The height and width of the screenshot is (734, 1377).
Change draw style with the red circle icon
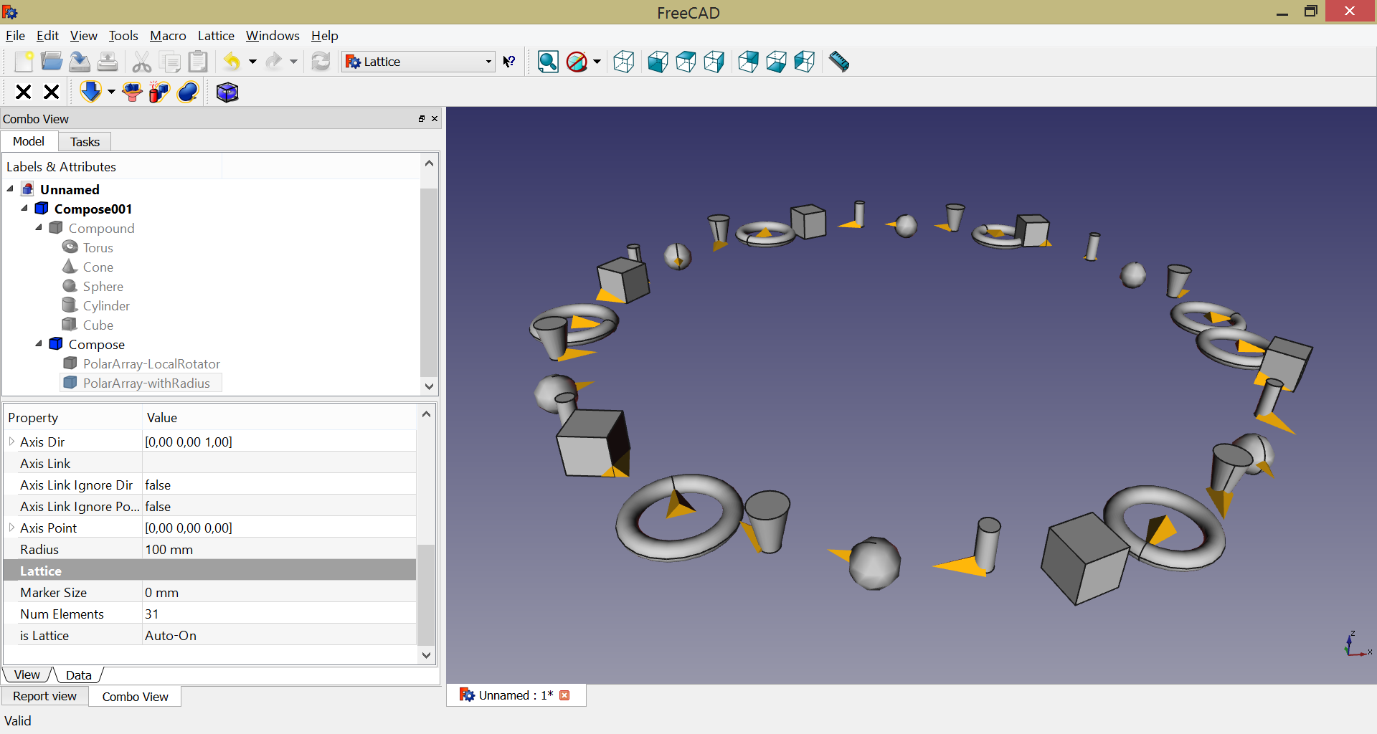[577, 62]
